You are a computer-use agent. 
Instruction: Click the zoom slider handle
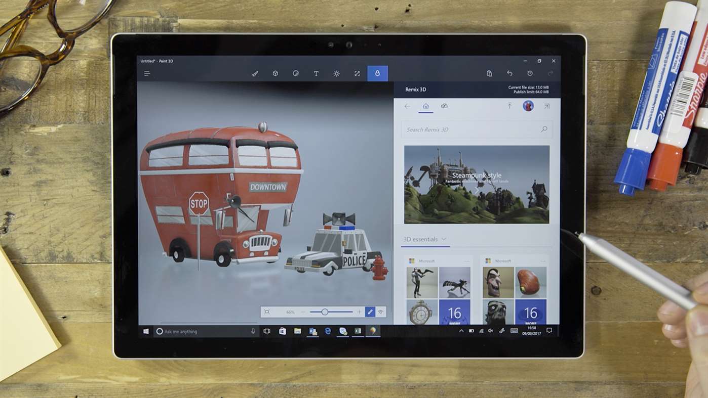325,312
